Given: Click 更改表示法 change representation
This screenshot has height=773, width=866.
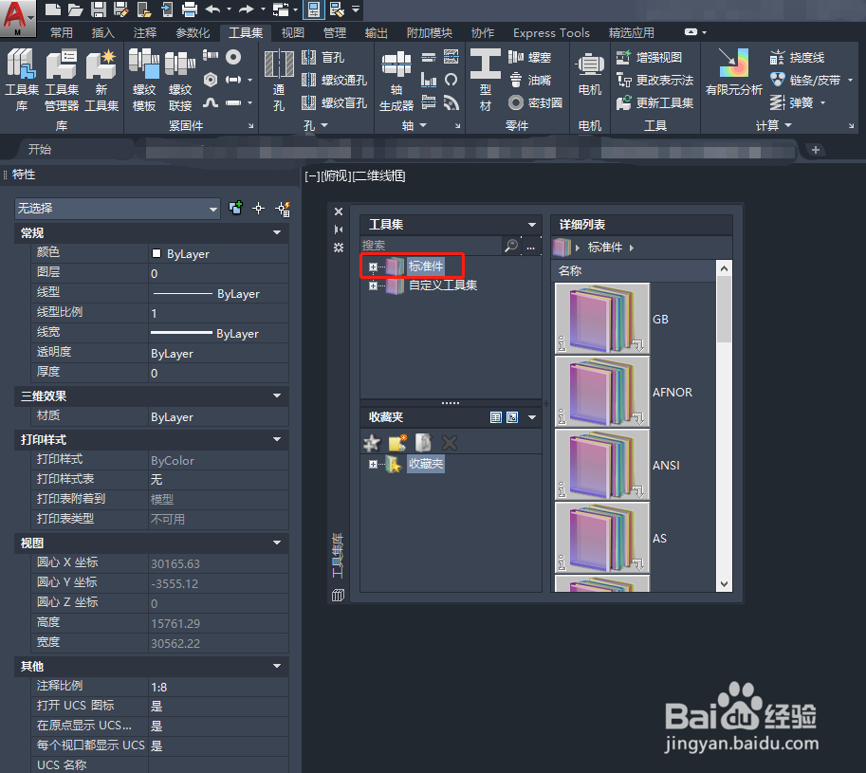Looking at the screenshot, I should (x=655, y=80).
